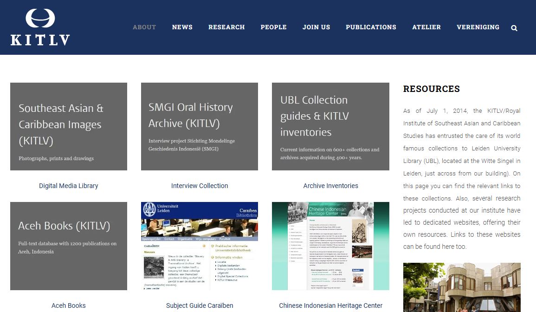Viewport: 536px width, 312px height.
Task: Open the Research menu
Action: tap(226, 27)
